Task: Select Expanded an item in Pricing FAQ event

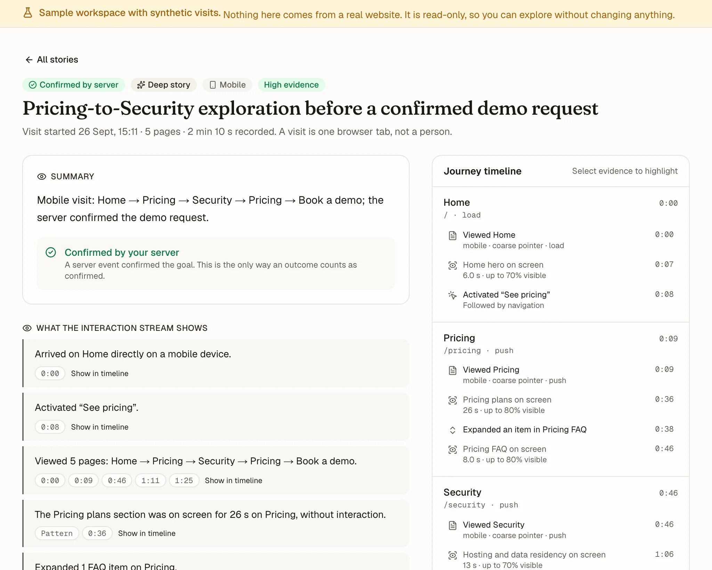Action: pyautogui.click(x=560, y=430)
